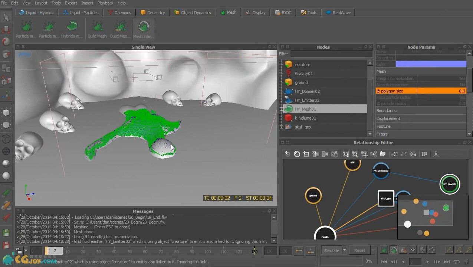Step back one frame
The image size is (473, 267).
click(394, 262)
